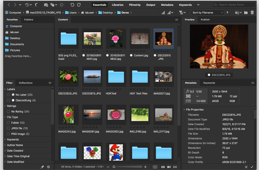This screenshot has height=170, width=259.
Task: Check the Folder file type filter
Action: point(8,122)
